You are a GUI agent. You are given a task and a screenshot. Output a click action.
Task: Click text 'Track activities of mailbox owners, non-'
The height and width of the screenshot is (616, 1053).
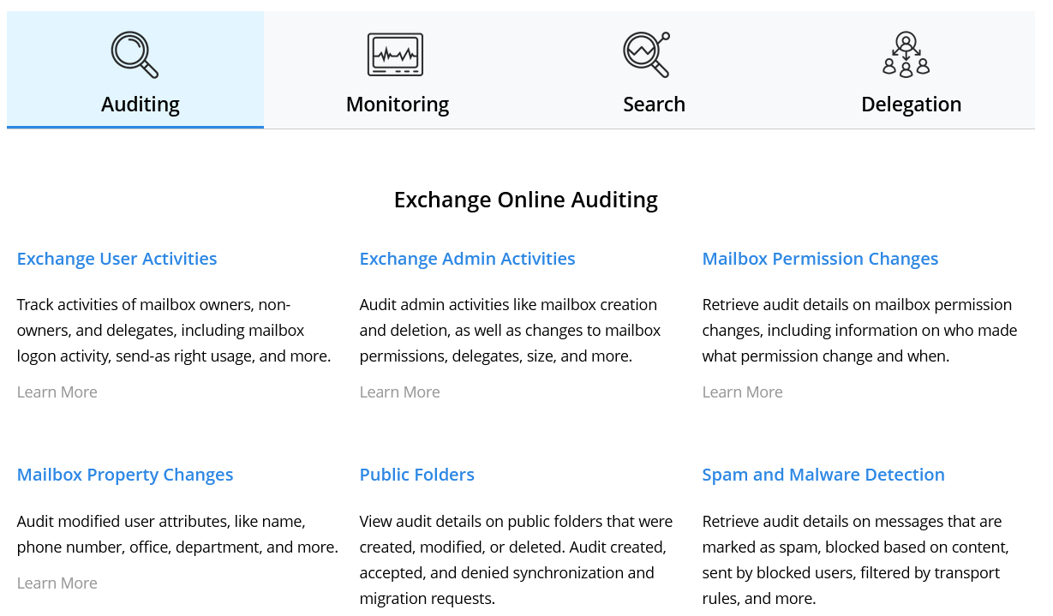(x=154, y=305)
